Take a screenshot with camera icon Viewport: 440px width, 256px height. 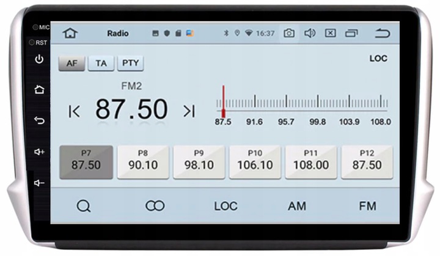tap(289, 33)
